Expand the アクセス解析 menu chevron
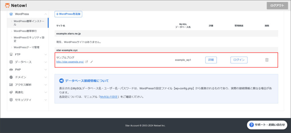 pyautogui.click(x=46, y=85)
